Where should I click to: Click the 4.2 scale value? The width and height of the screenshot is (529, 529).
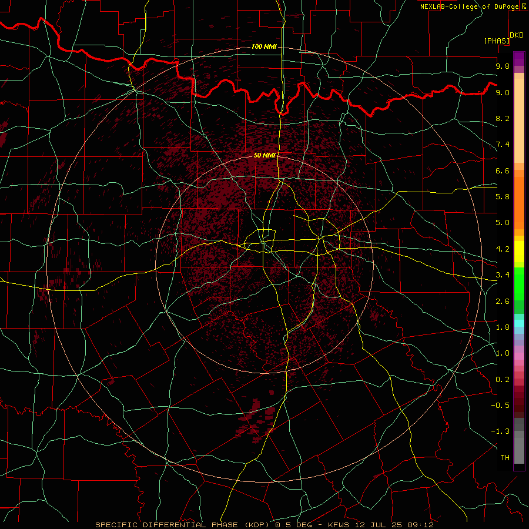click(x=503, y=249)
